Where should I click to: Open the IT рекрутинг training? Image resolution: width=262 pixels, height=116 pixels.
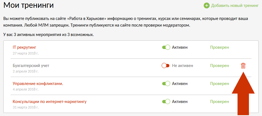tap(24, 47)
